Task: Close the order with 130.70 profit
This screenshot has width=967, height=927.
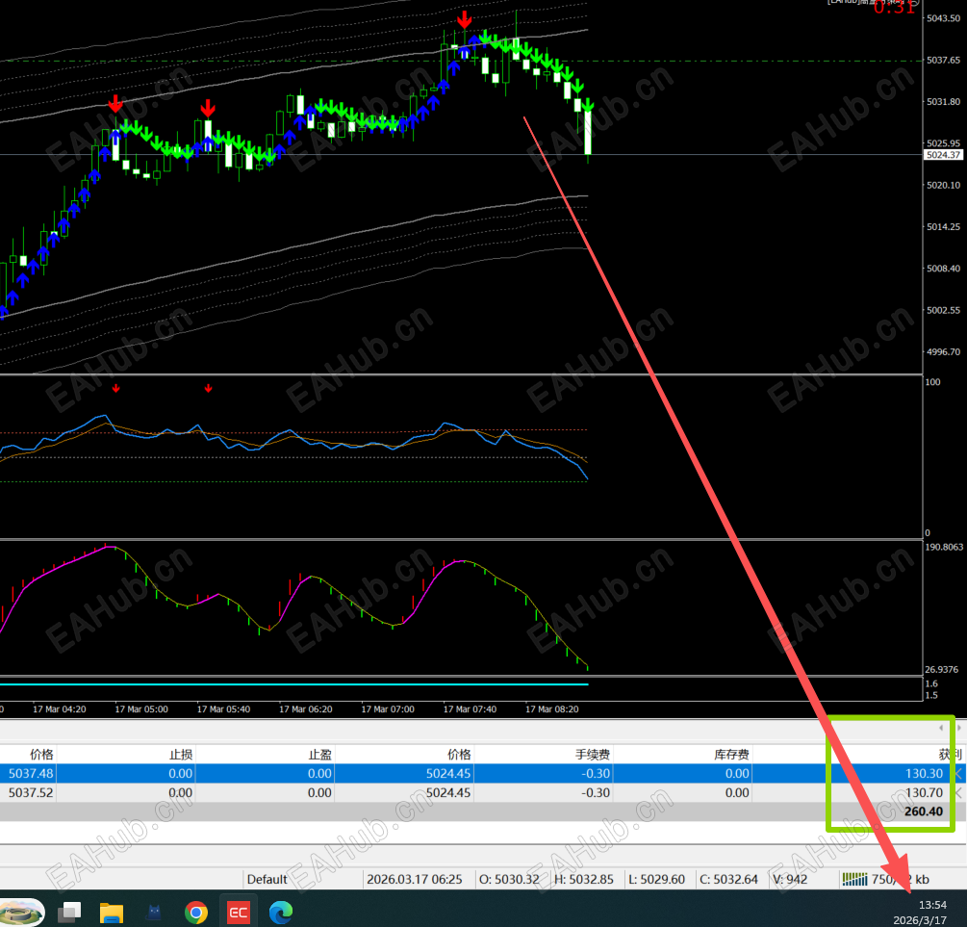Action: tap(958, 792)
